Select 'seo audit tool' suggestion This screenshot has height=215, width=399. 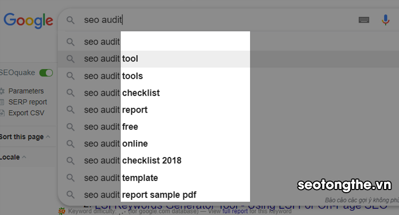click(130, 59)
